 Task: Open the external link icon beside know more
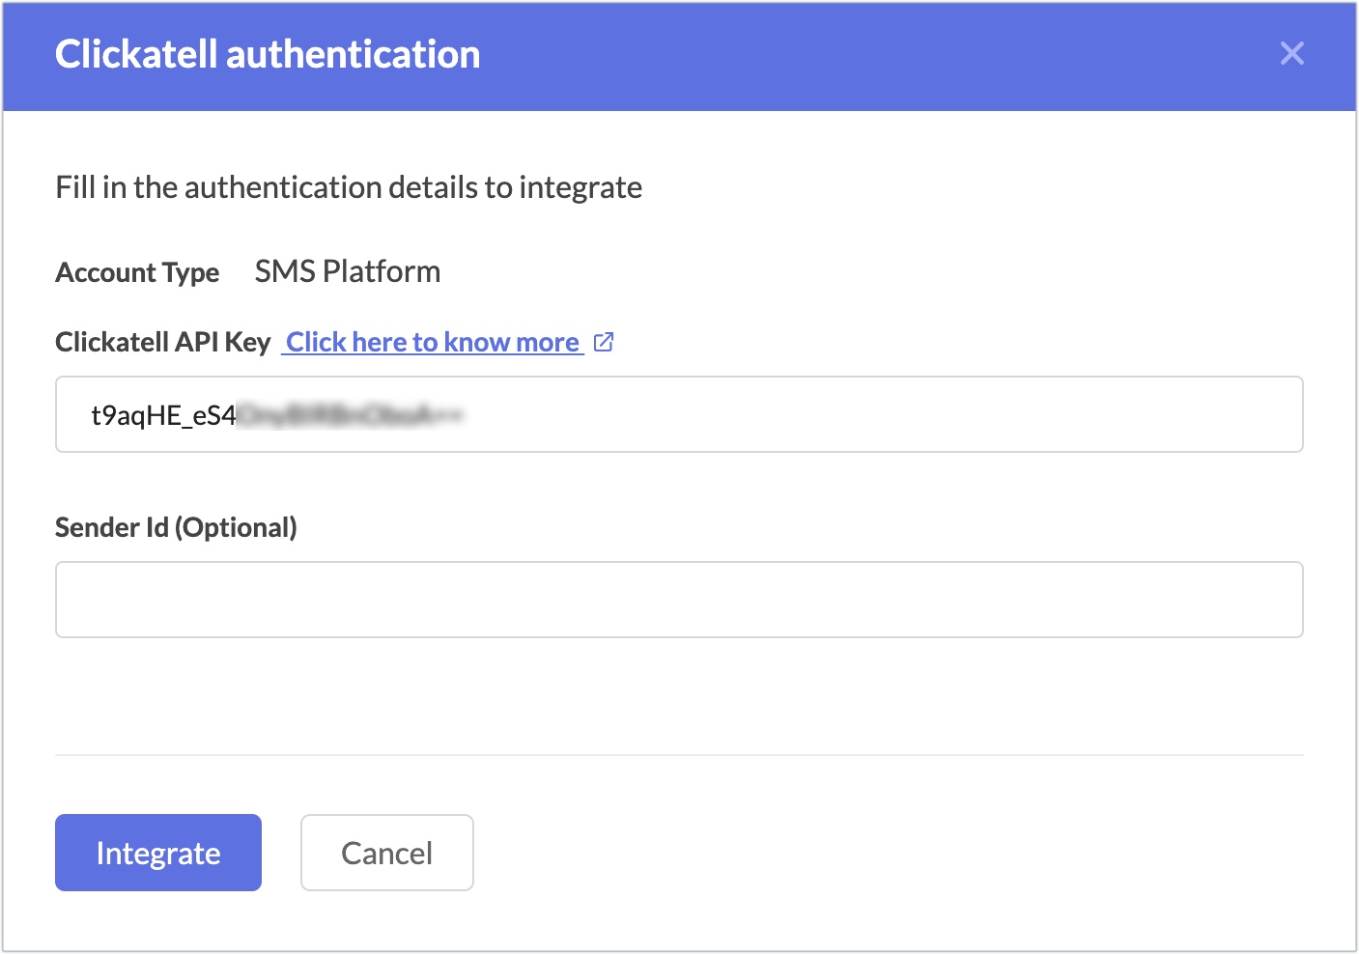pos(604,342)
